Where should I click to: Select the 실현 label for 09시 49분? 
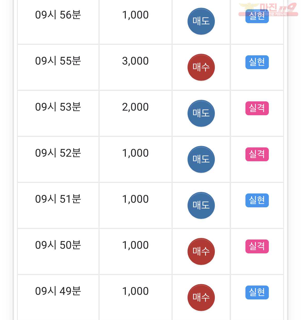click(x=257, y=292)
